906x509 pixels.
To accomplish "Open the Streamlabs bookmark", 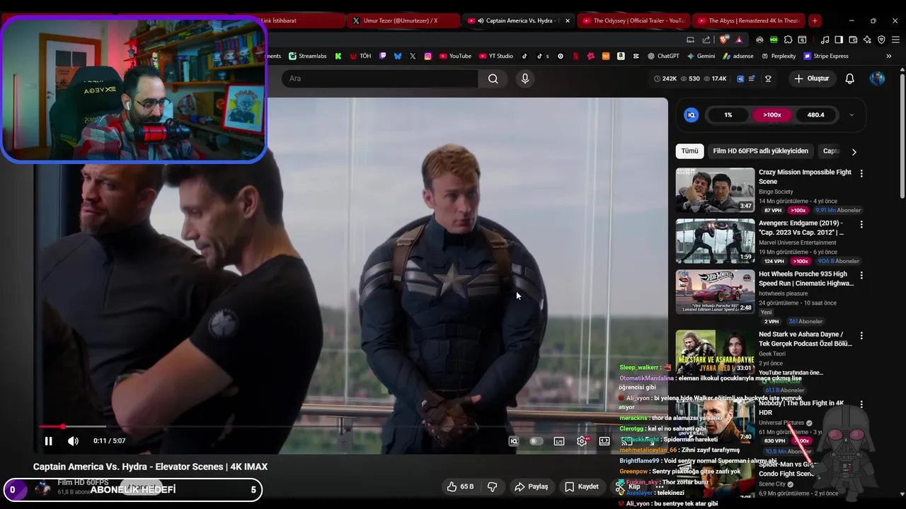I will click(308, 56).
